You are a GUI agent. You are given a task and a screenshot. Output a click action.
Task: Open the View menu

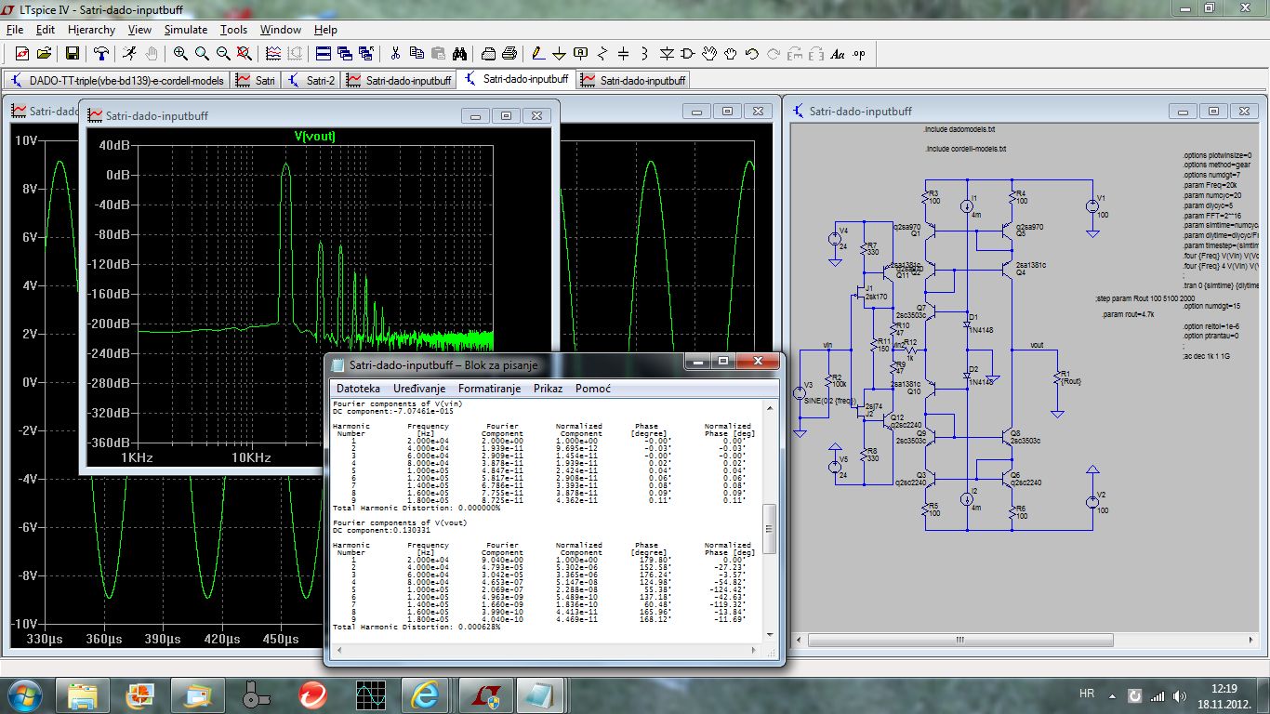(139, 30)
